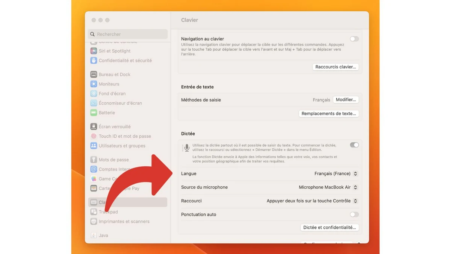This screenshot has width=451, height=254.
Task: Open Imprimantes et scanners icon
Action: (x=94, y=221)
